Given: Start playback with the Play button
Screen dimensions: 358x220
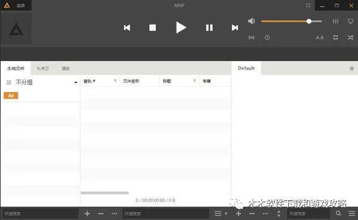Looking at the screenshot, I should click(x=181, y=27).
